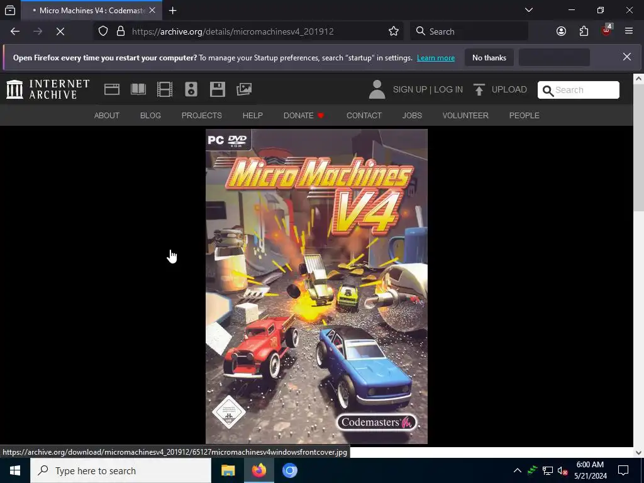Open the Texts (book) media icon

point(138,89)
